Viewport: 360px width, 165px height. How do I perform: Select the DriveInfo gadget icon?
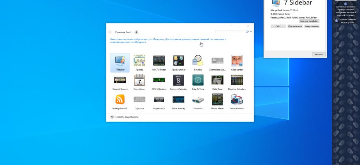pyautogui.click(x=198, y=101)
